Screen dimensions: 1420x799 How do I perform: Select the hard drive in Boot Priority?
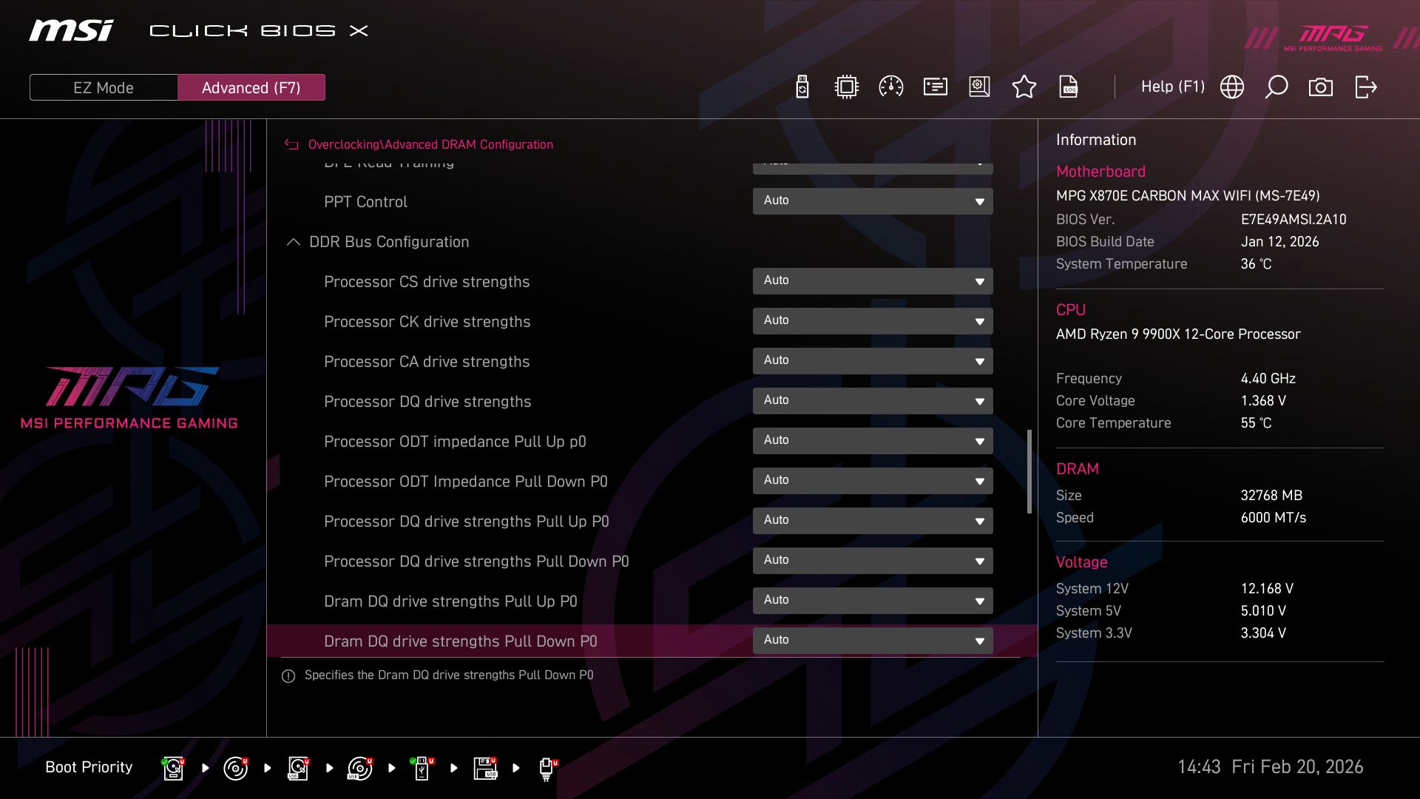[x=172, y=767]
